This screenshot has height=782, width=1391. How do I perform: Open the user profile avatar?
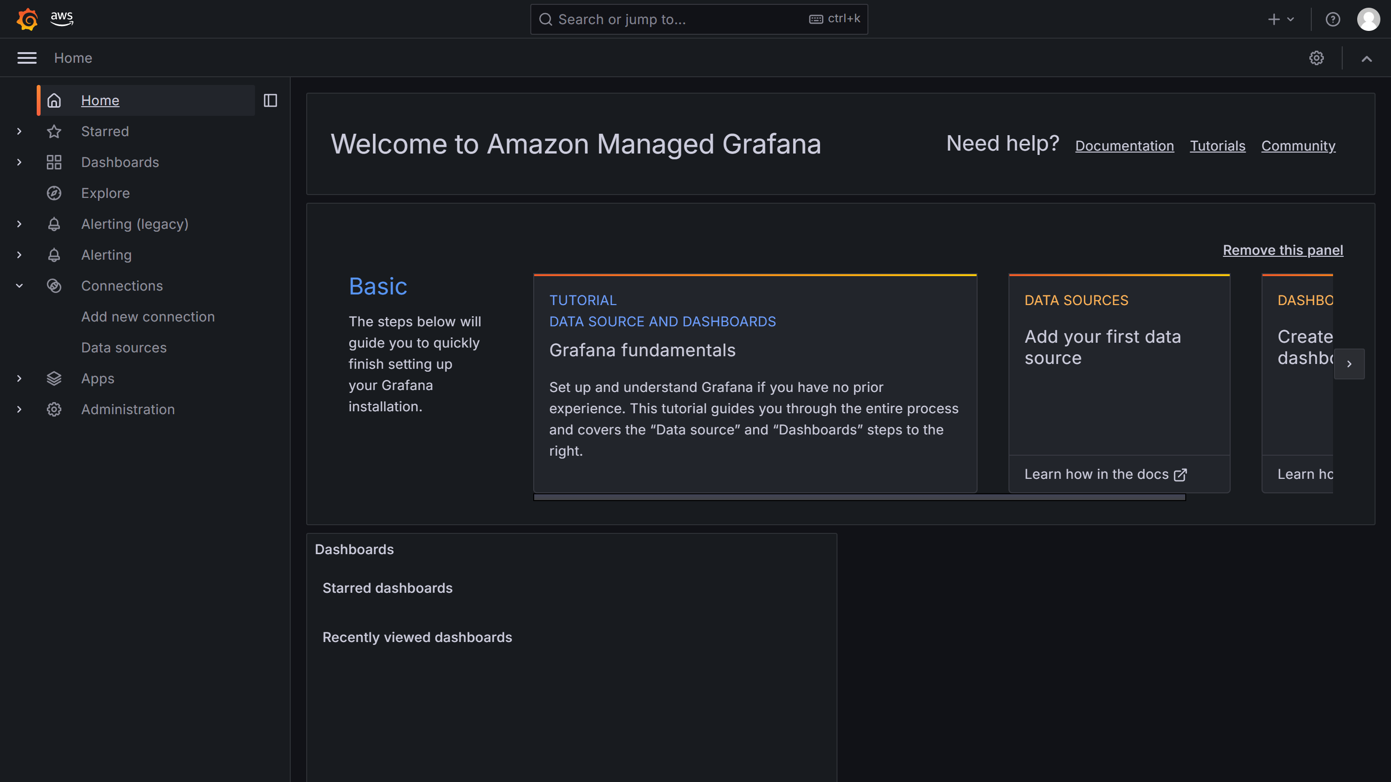[1368, 19]
